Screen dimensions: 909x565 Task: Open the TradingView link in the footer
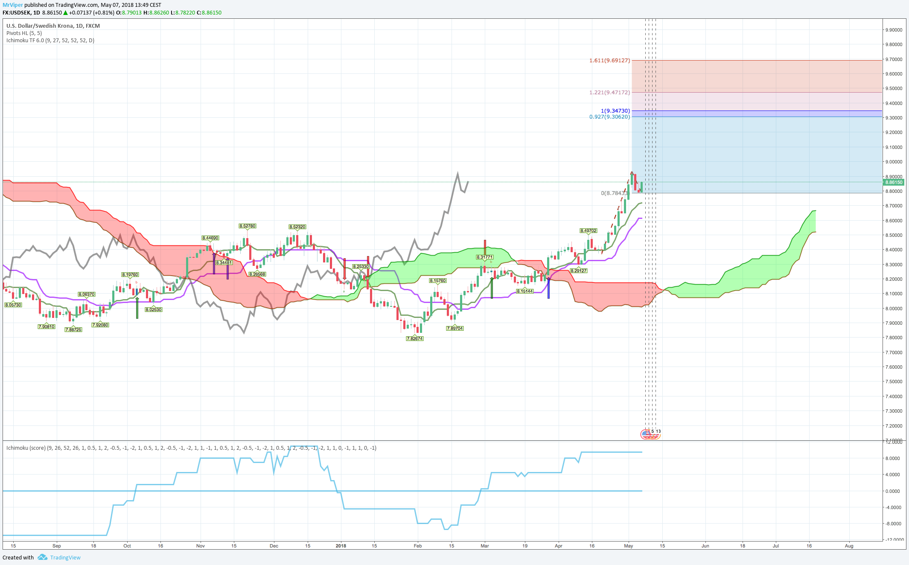(x=65, y=557)
